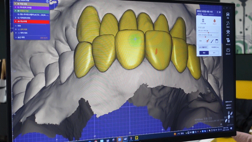Viewport: 252px width, 142px height.
Task: Expand the purple anatomic crown row
Action: (x=15, y=7)
